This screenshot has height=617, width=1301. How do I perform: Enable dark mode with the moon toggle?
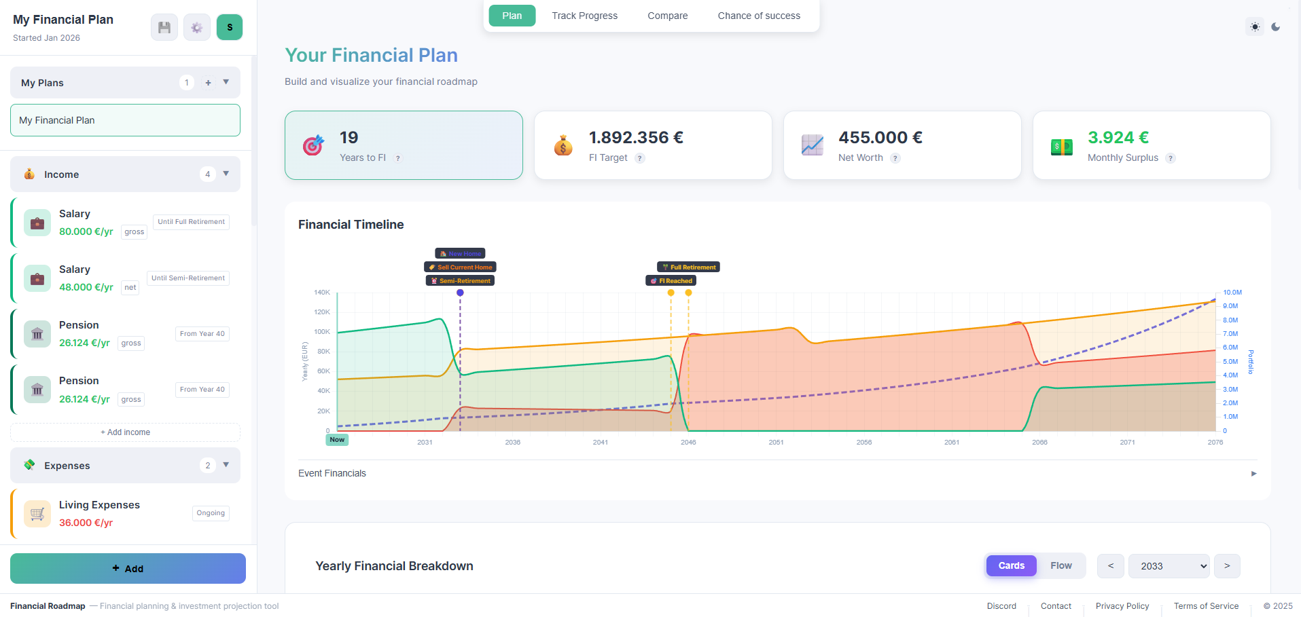click(x=1276, y=26)
